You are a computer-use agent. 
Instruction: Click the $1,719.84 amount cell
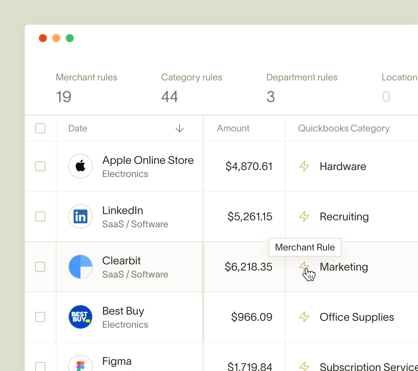tap(250, 366)
